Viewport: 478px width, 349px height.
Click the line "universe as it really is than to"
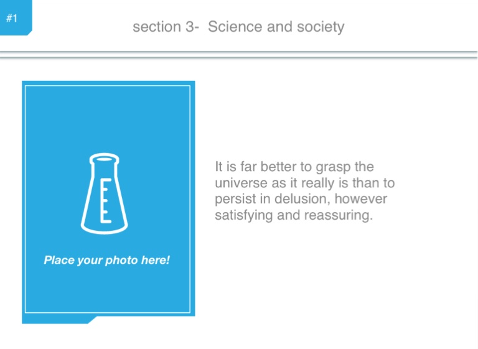(304, 184)
